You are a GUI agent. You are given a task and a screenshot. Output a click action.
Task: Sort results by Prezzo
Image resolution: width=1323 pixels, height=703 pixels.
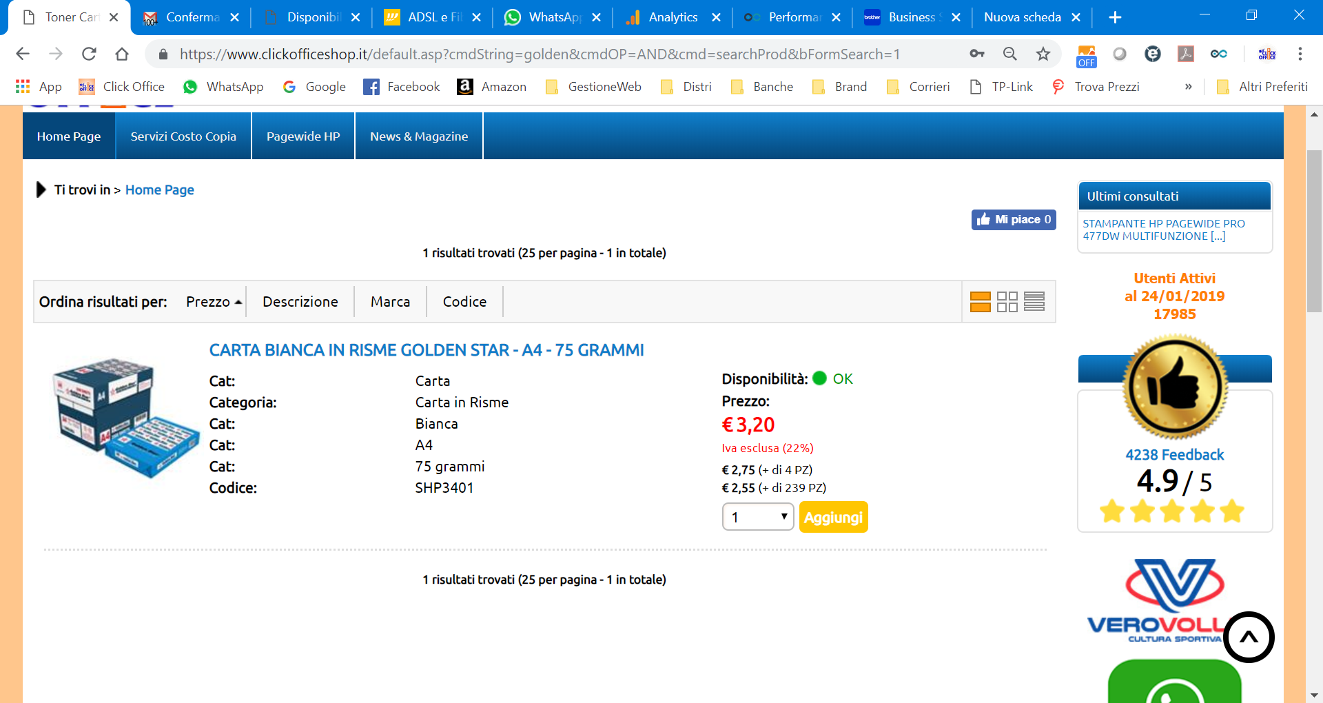point(213,302)
